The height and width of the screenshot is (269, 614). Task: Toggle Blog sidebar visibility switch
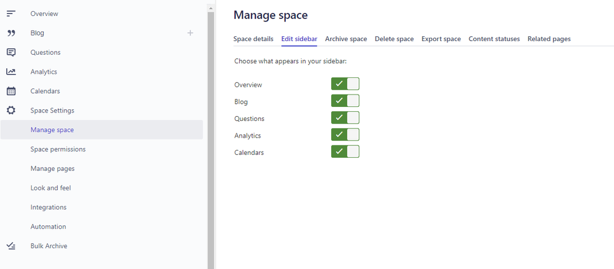pos(345,101)
